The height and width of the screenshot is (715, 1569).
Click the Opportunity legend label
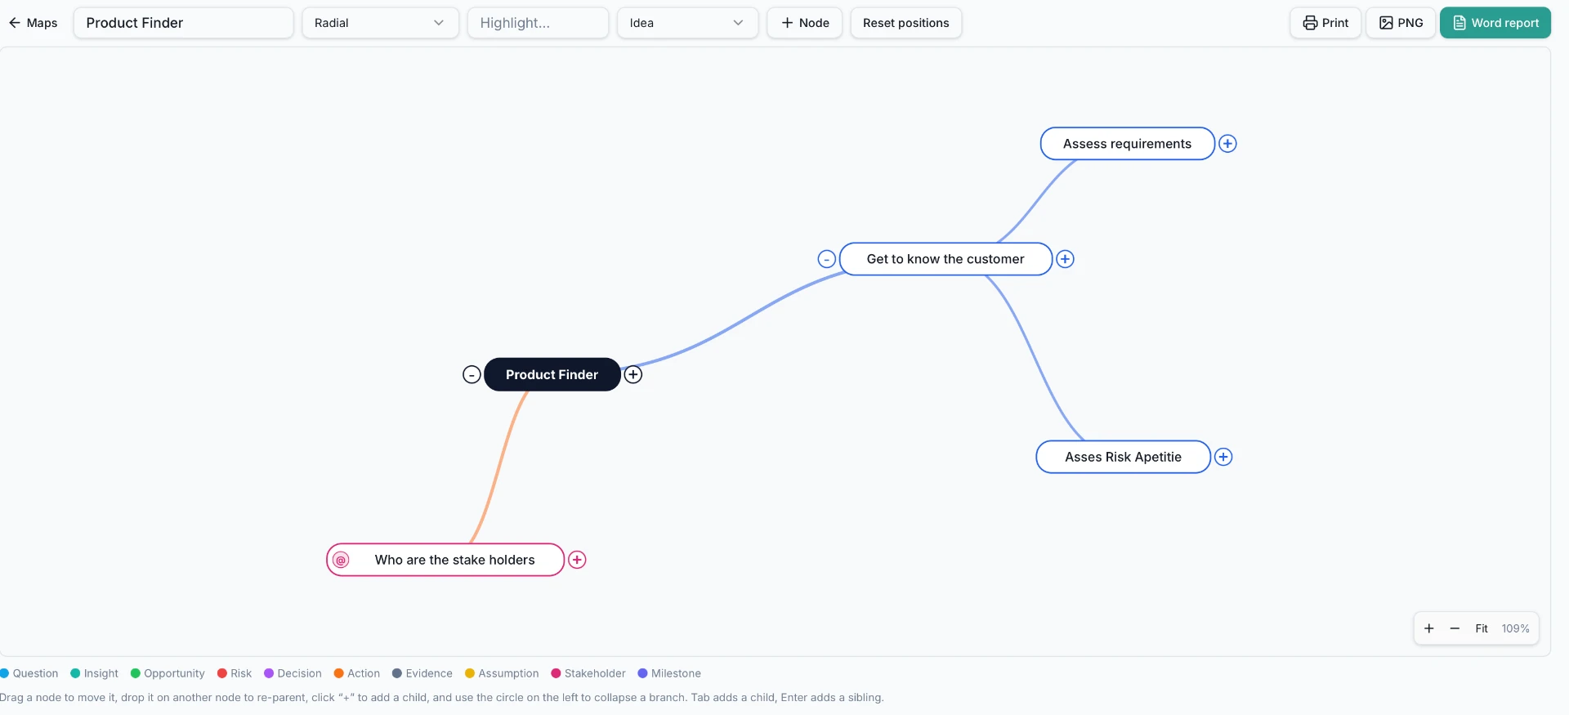click(174, 673)
